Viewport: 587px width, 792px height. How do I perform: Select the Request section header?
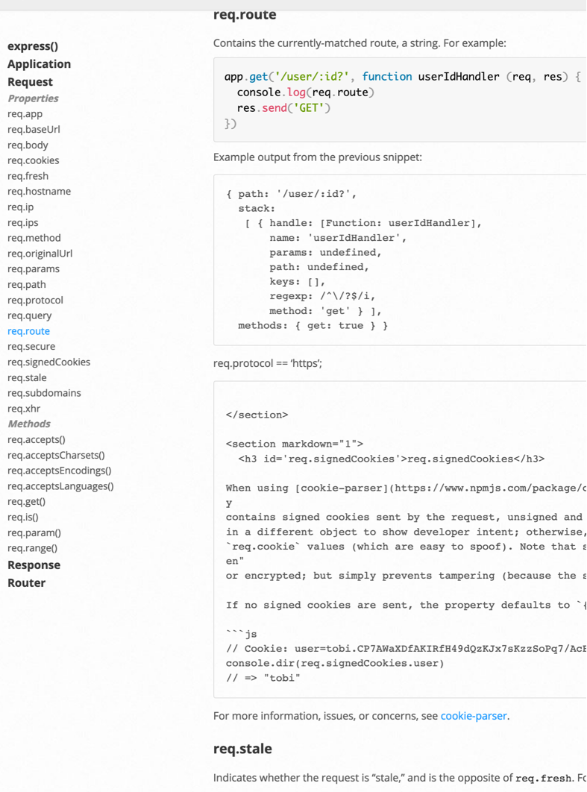30,81
